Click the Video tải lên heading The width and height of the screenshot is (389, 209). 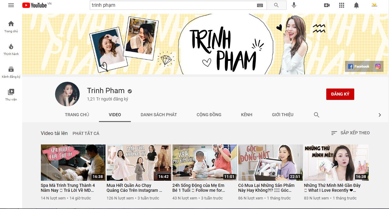coord(54,133)
